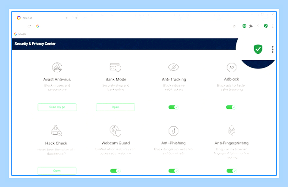288x187 pixels.
Task: Click the Avast Antivirus title text
Action: 57,80
